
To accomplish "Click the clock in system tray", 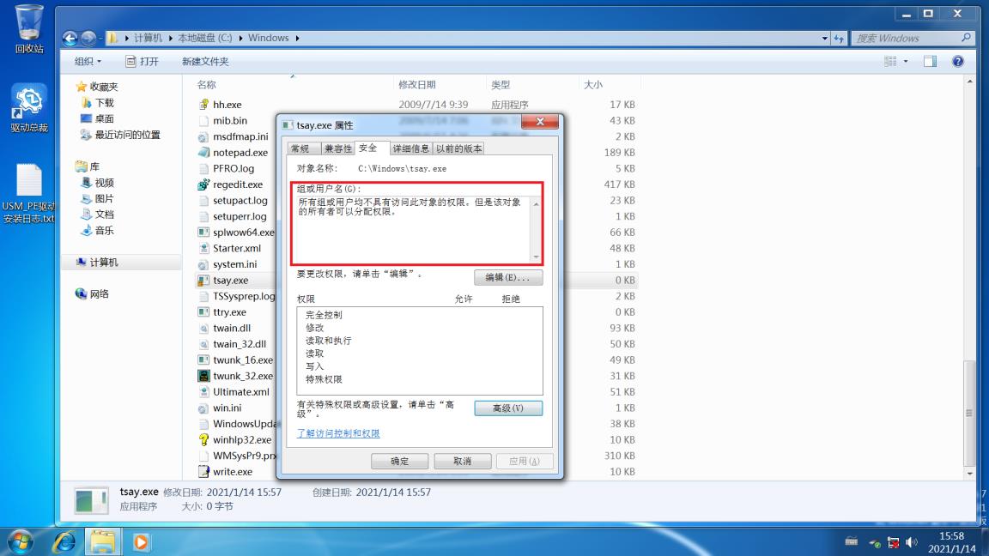I will point(951,542).
